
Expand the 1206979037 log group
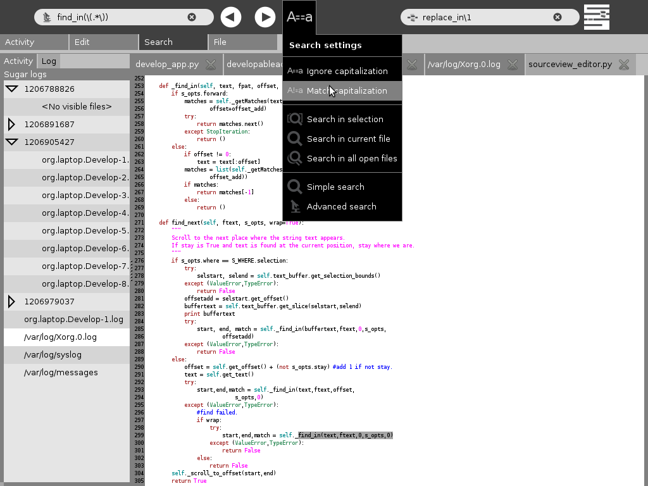tap(11, 302)
